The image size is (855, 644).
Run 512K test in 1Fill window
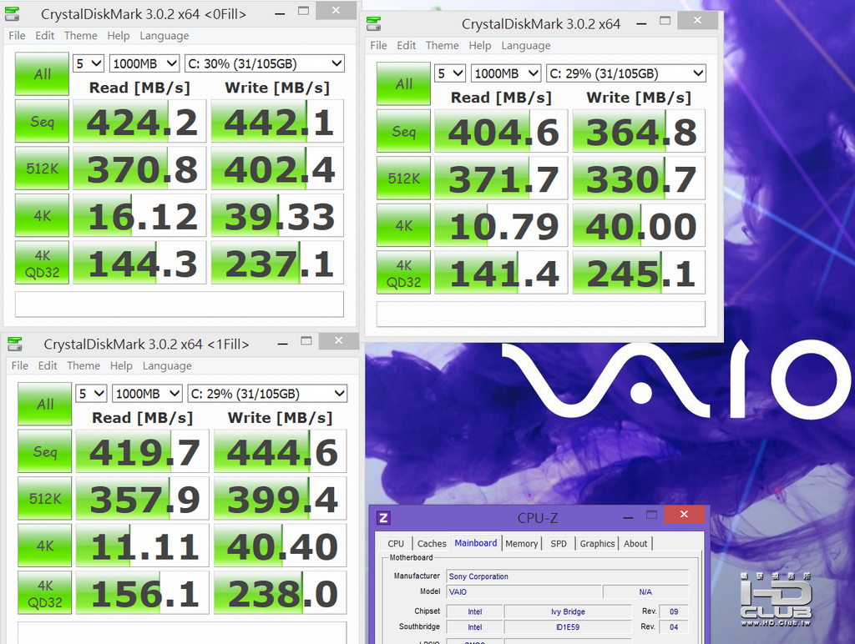(45, 499)
